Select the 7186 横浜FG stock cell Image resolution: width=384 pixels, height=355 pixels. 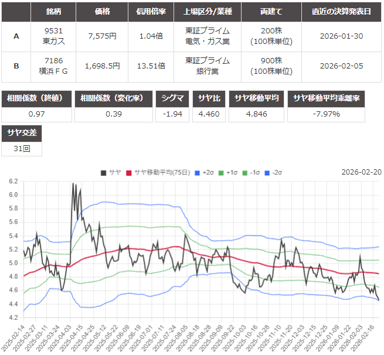click(53, 66)
